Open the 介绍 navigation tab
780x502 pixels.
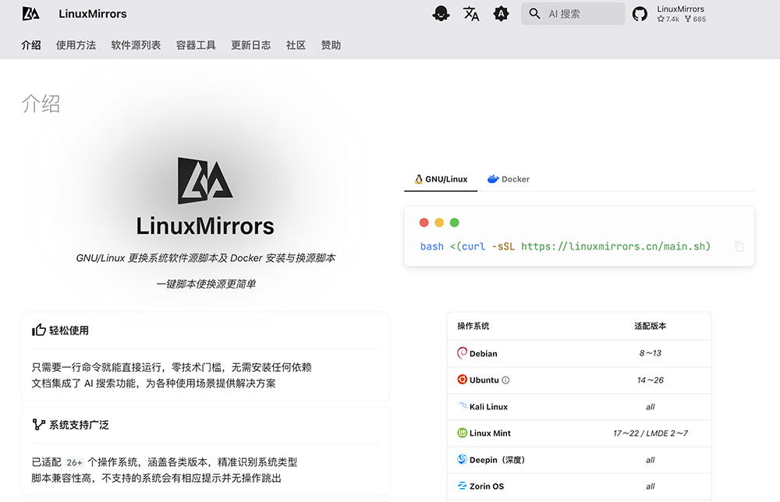tap(31, 45)
